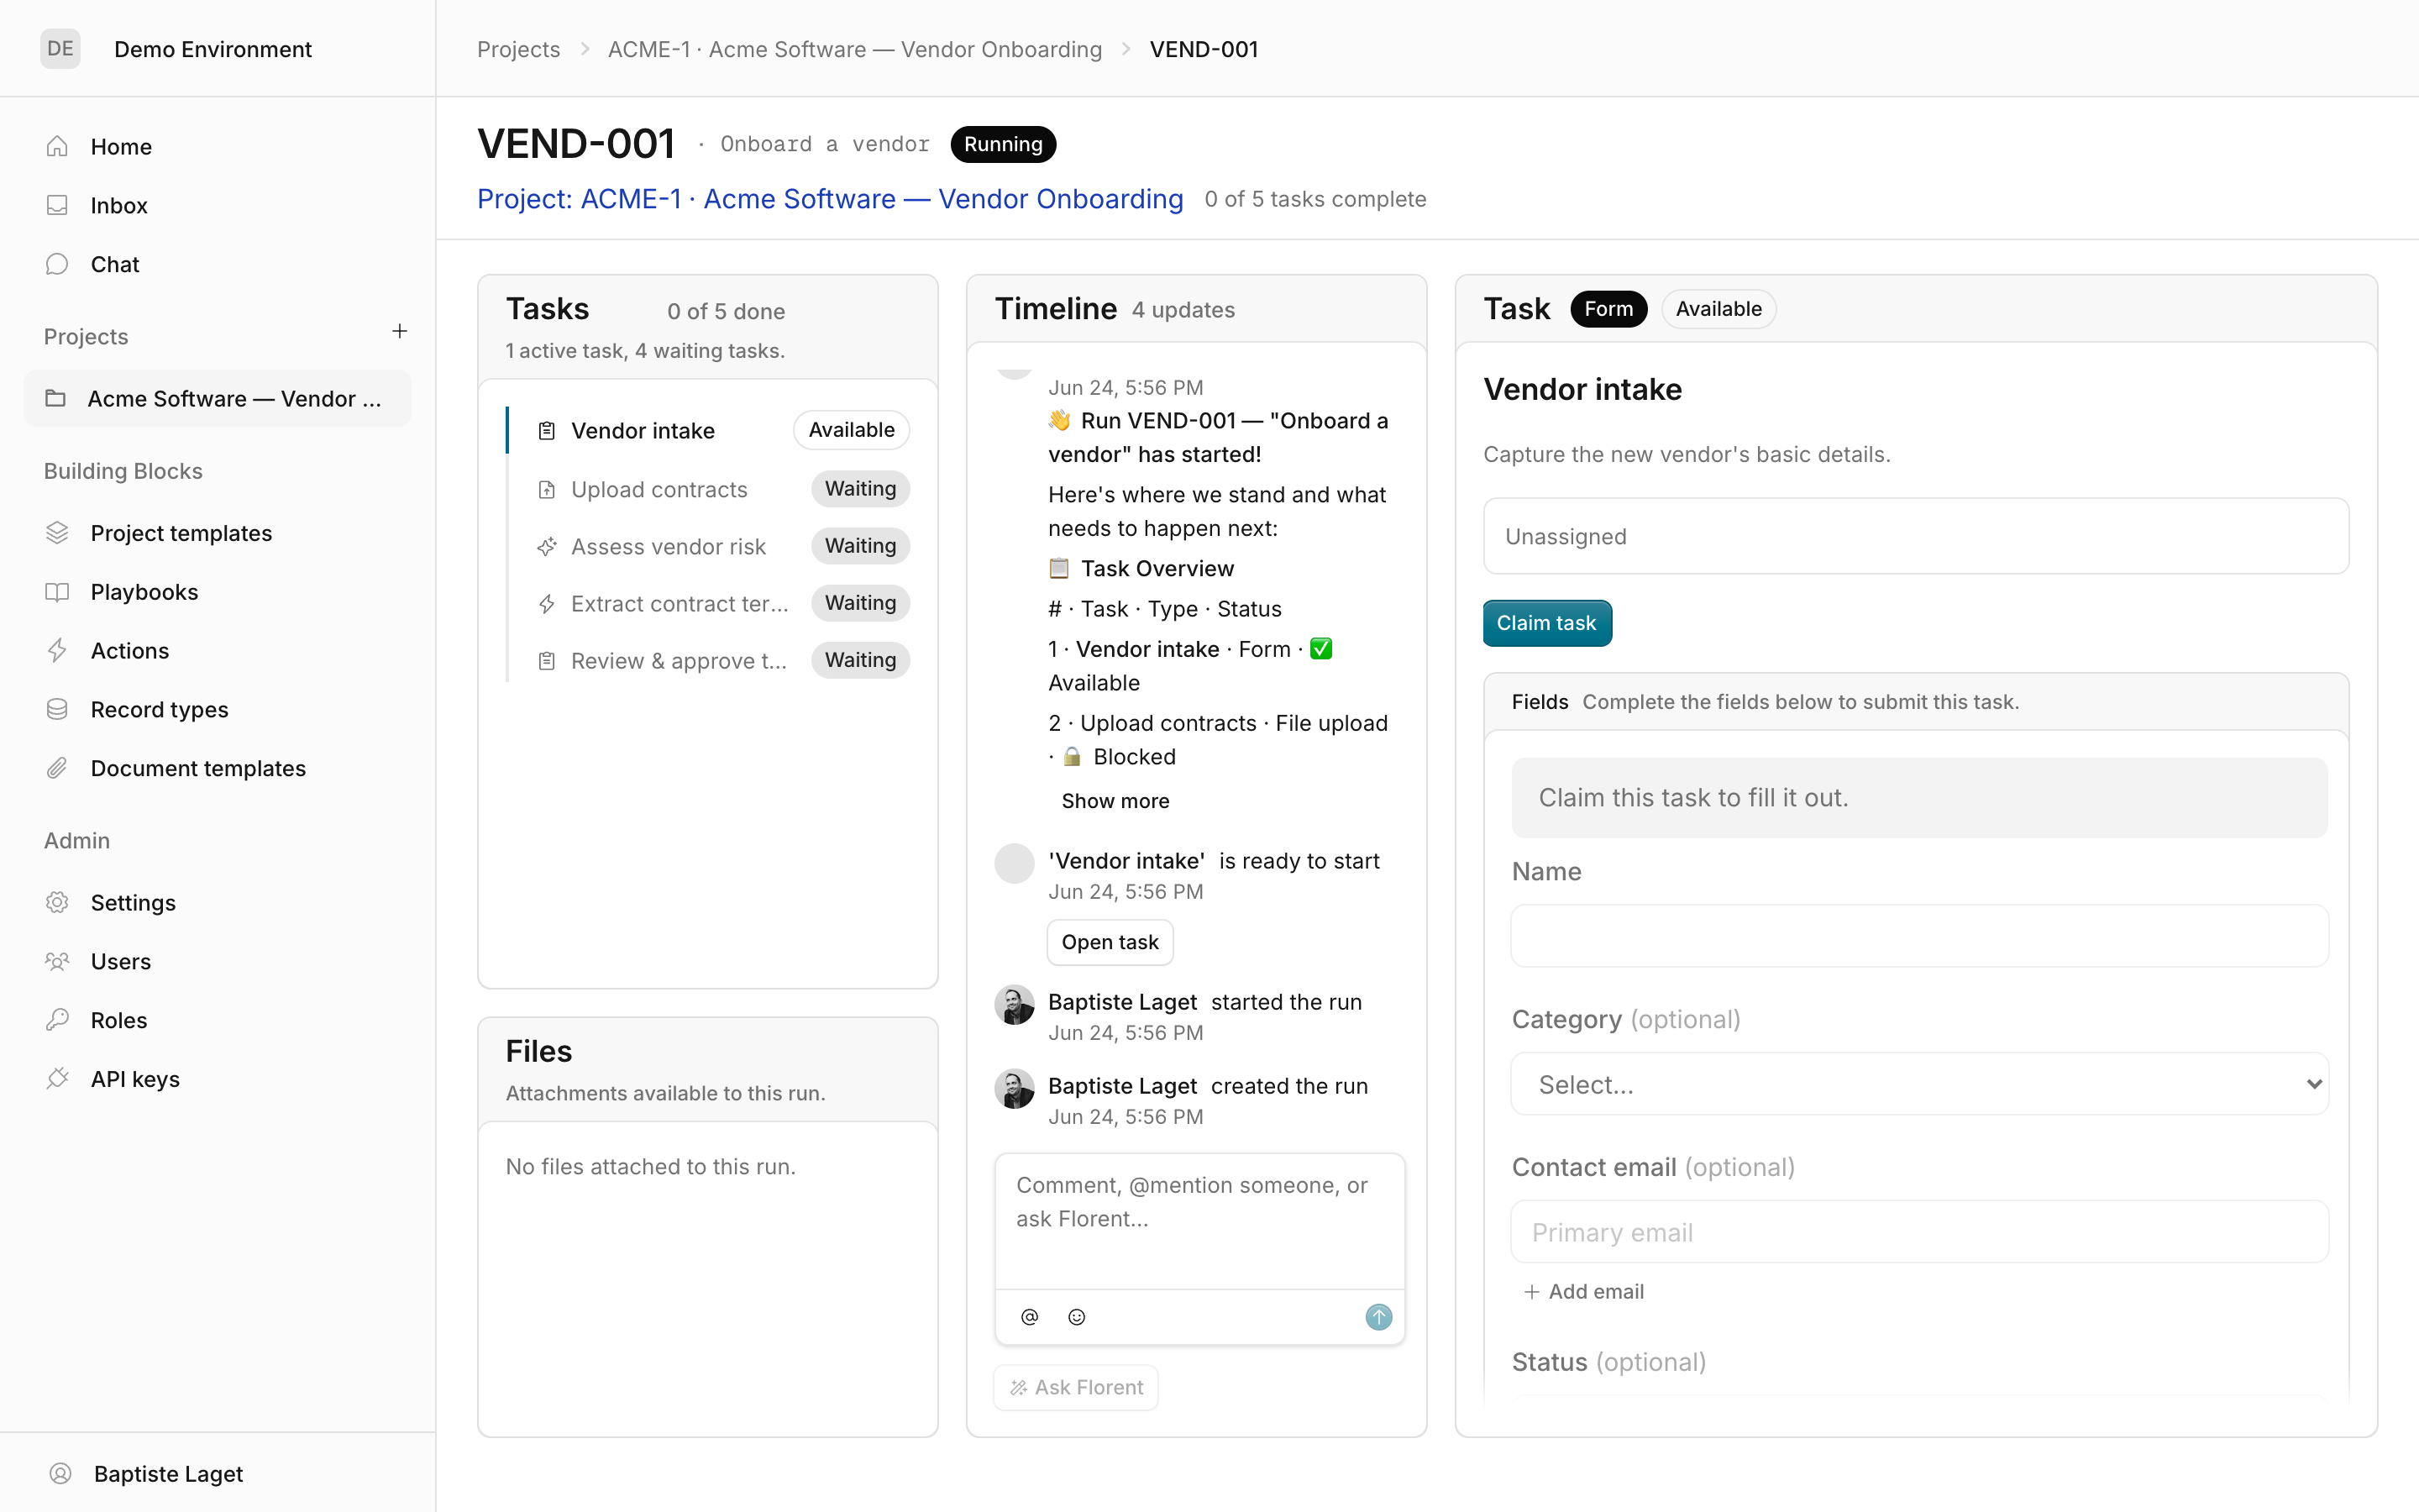Screen dimensions: 2419x1512
Task: Focus the Primary email input field
Action: [1919, 1232]
